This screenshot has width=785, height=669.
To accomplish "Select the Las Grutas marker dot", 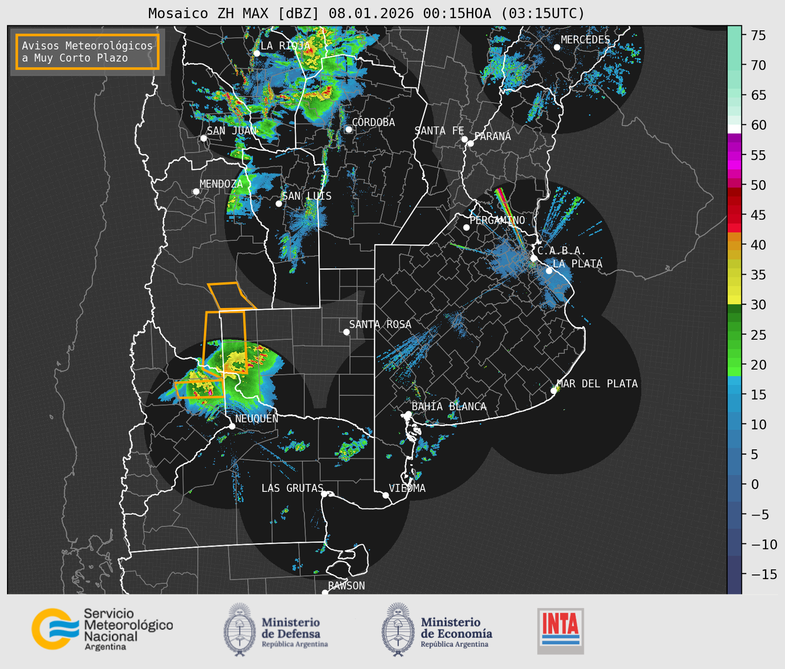I will (x=324, y=494).
